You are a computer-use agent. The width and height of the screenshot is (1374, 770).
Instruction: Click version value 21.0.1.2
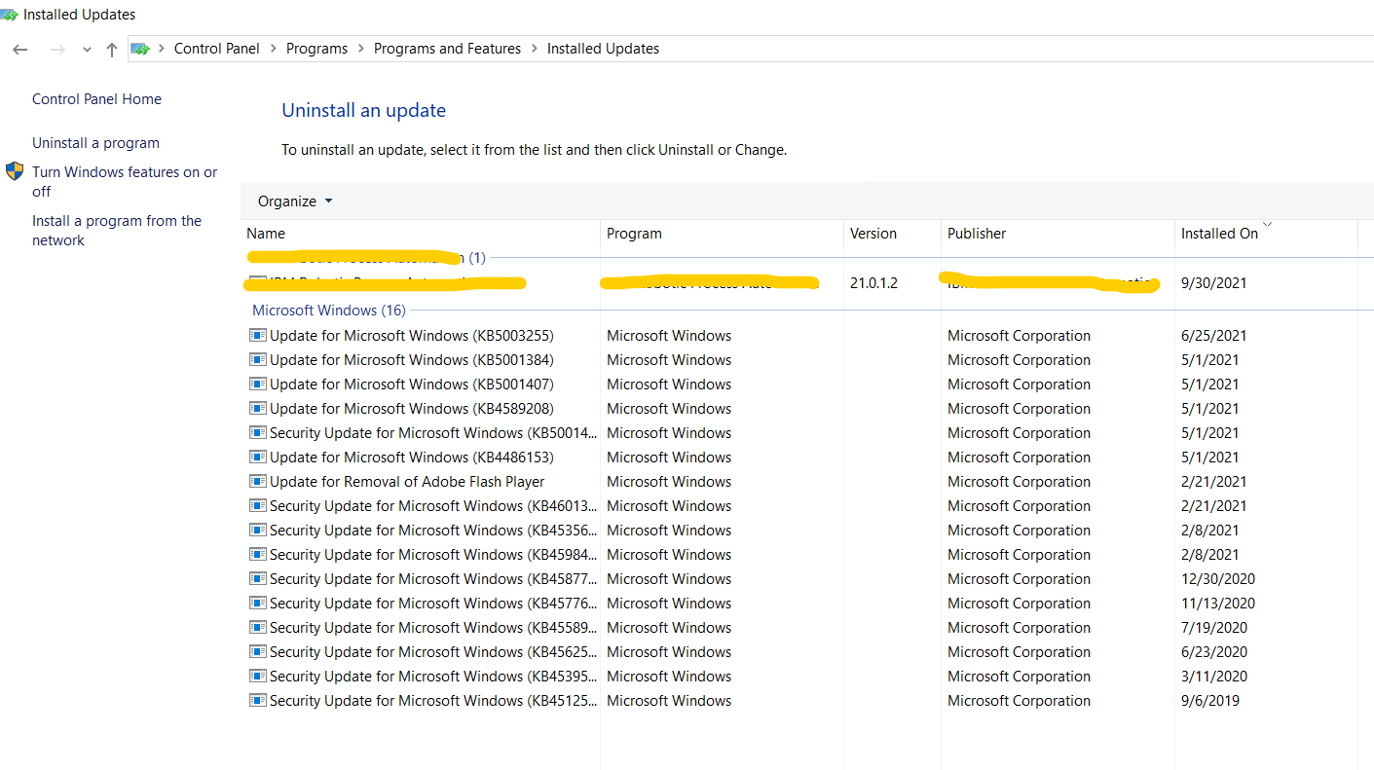873,283
